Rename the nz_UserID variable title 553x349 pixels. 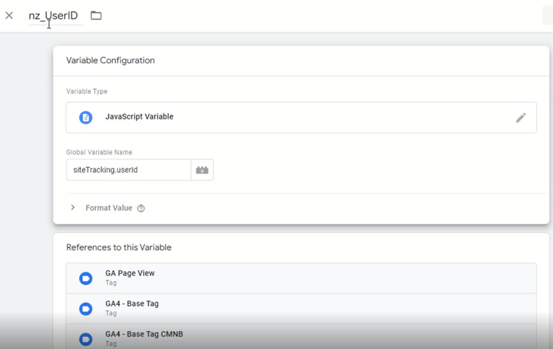54,15
